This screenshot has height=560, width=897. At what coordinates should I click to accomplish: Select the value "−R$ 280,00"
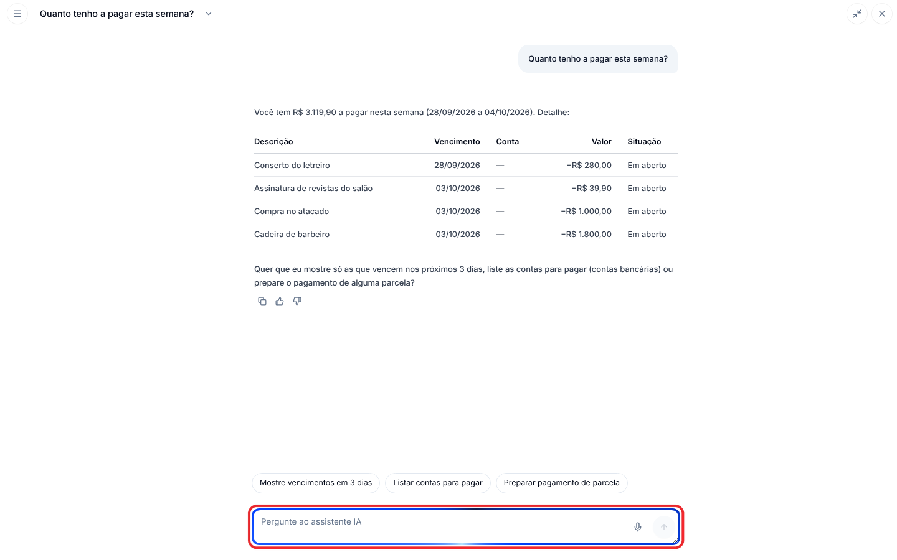pos(589,166)
